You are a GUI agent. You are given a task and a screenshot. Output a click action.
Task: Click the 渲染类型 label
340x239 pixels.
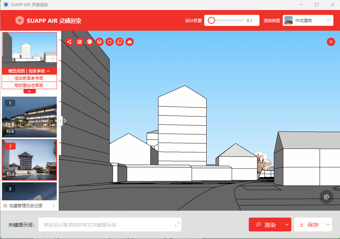coord(272,21)
